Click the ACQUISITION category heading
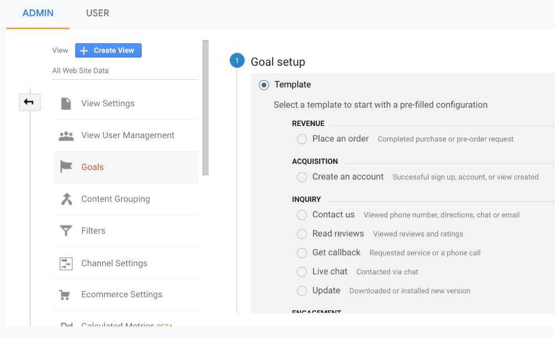Screen dimensions: 555x338 pos(315,162)
